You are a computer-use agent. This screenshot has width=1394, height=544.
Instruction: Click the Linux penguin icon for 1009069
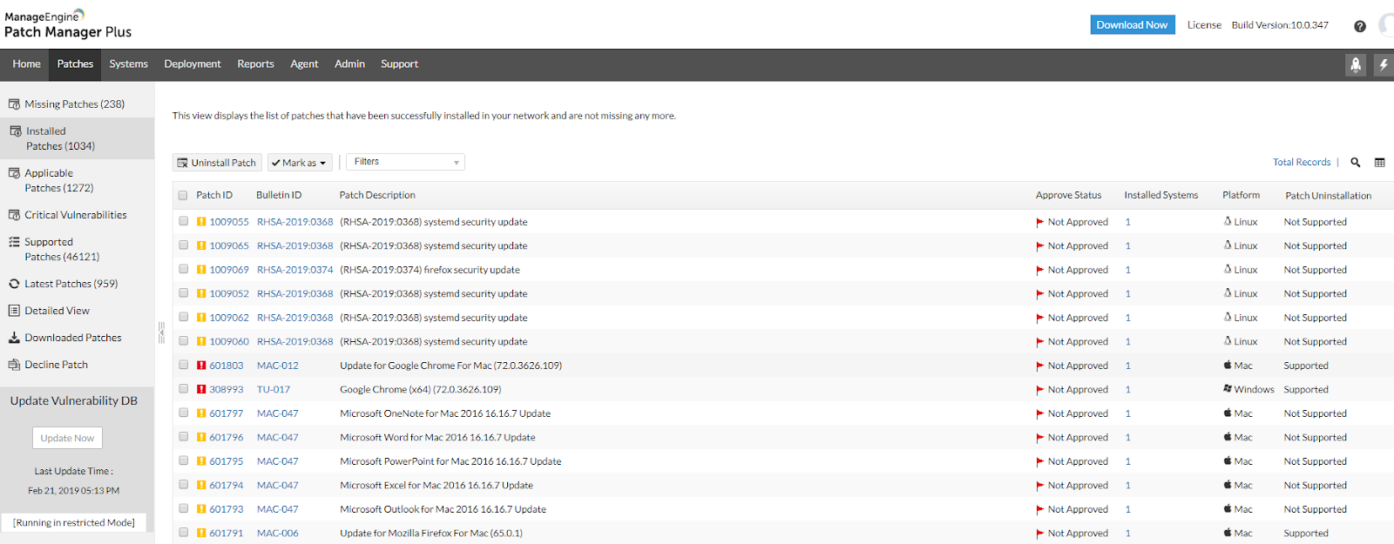click(1228, 269)
